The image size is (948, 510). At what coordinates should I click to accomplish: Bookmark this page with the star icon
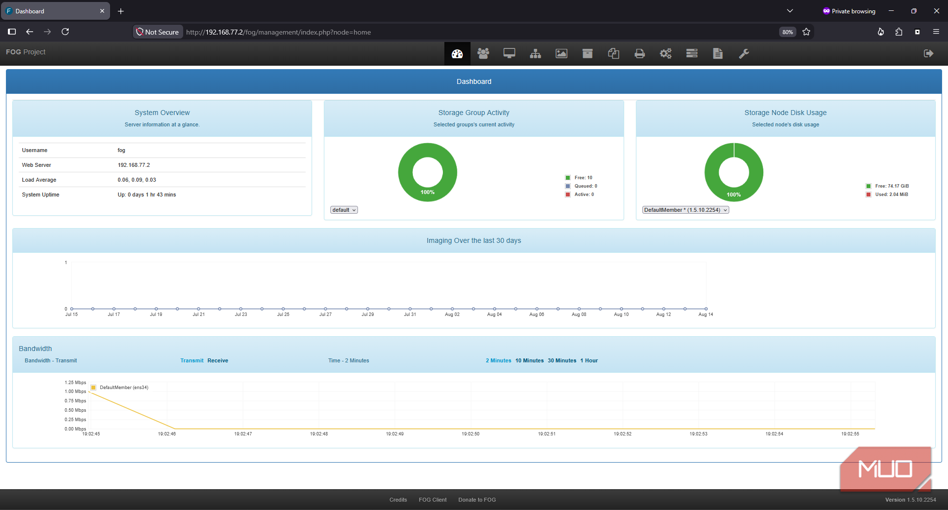(806, 32)
